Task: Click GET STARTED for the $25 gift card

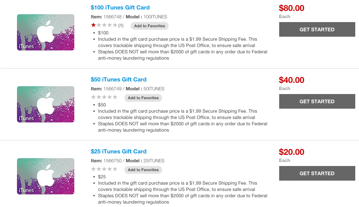Action: (x=317, y=173)
